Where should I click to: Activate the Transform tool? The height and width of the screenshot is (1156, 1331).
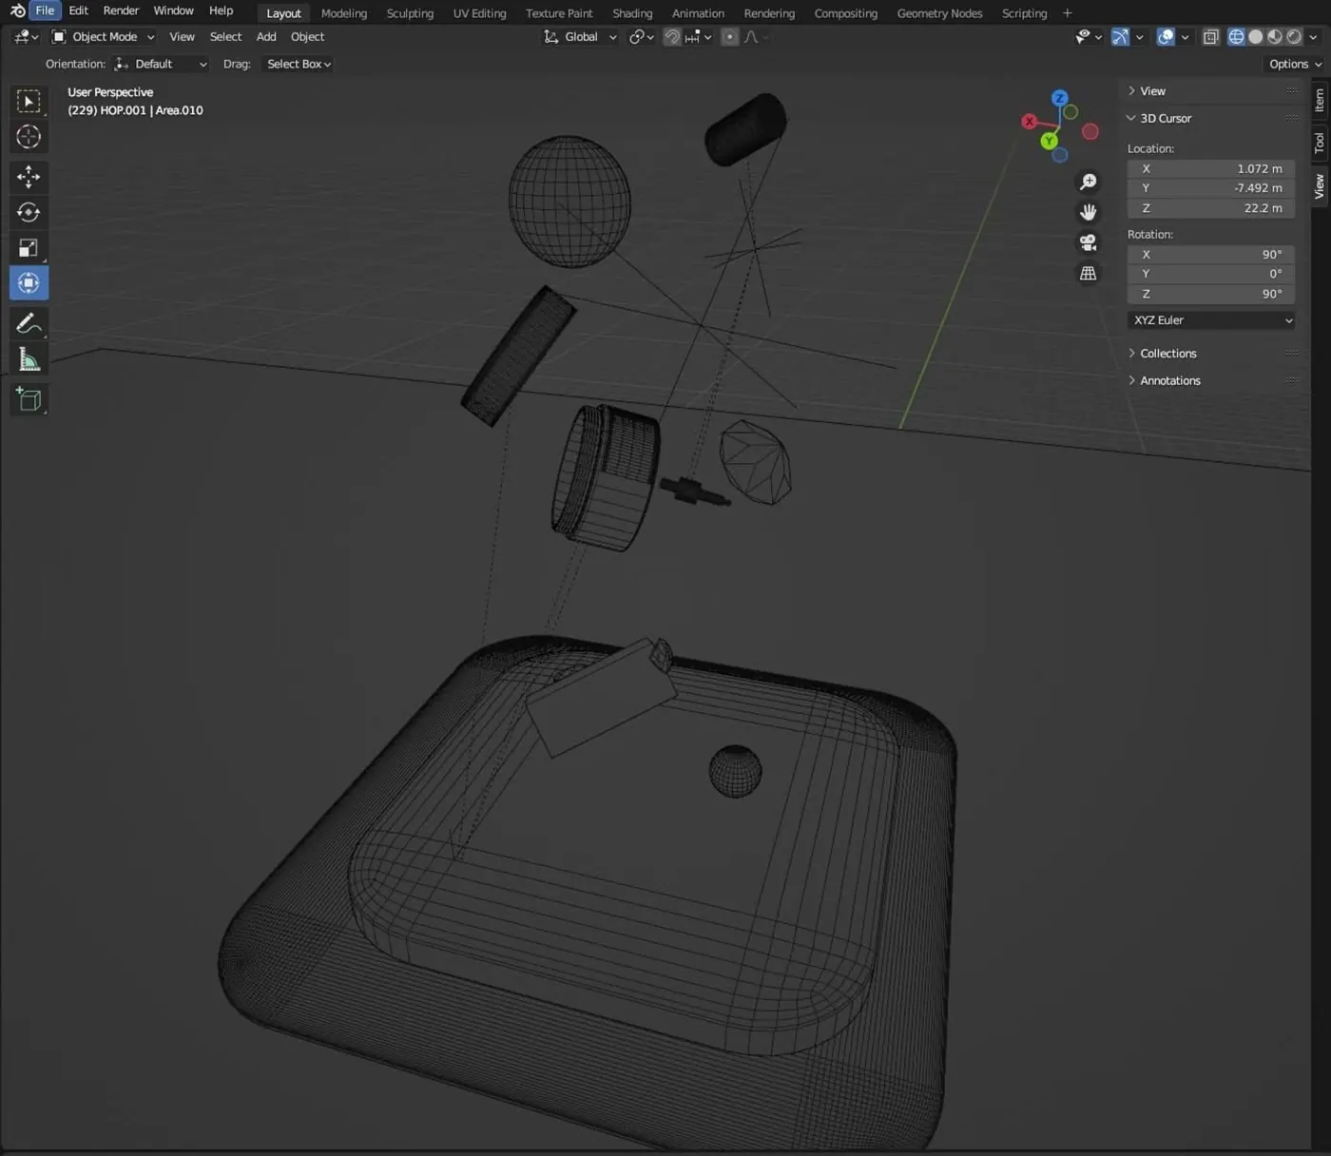pyautogui.click(x=29, y=283)
